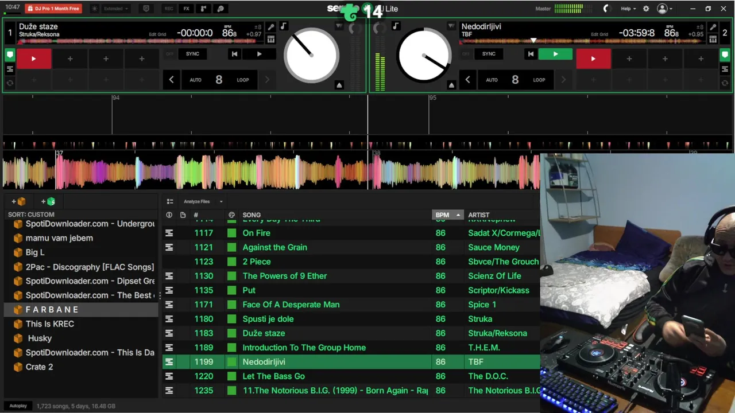
Task: Play deck 1 track
Action: [x=259, y=54]
